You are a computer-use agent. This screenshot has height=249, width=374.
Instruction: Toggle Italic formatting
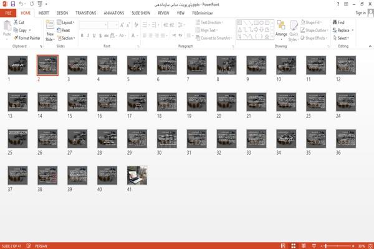click(88, 36)
